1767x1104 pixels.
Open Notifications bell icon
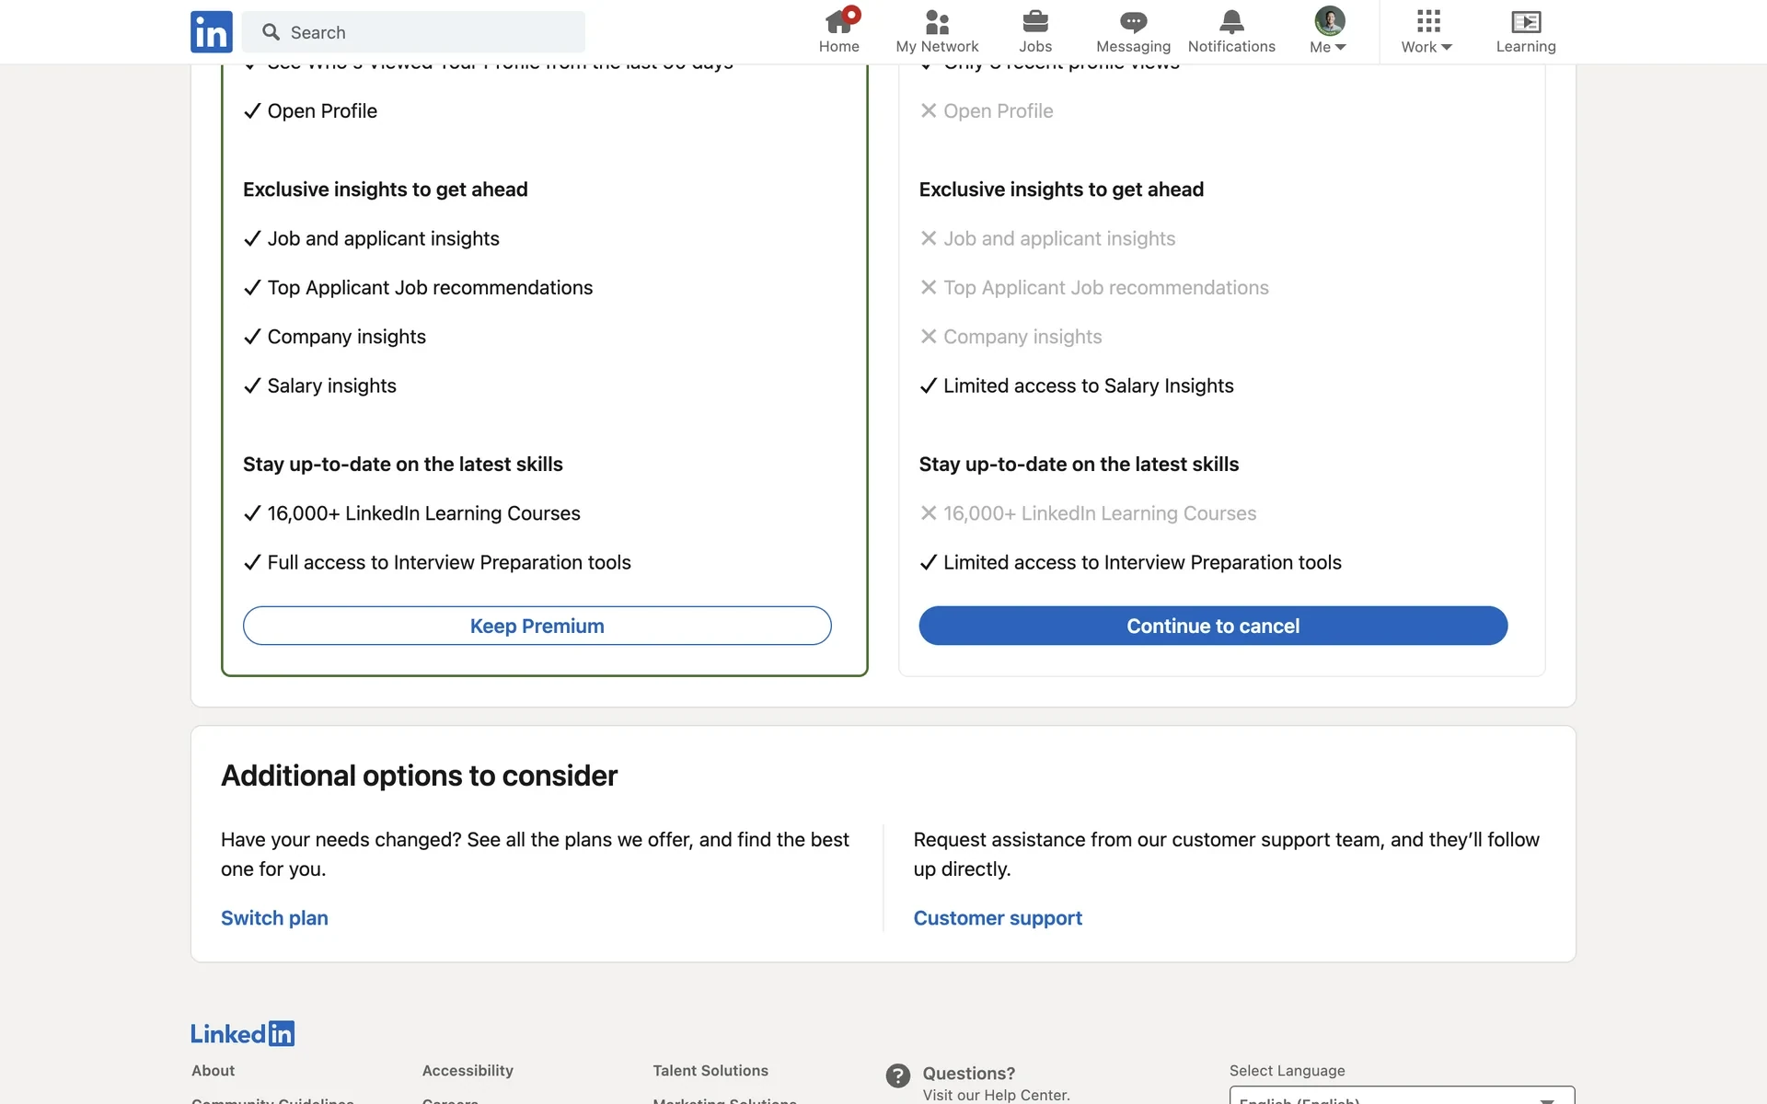click(1231, 32)
